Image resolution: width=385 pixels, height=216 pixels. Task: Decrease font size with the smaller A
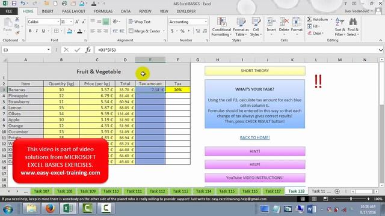click(84, 22)
